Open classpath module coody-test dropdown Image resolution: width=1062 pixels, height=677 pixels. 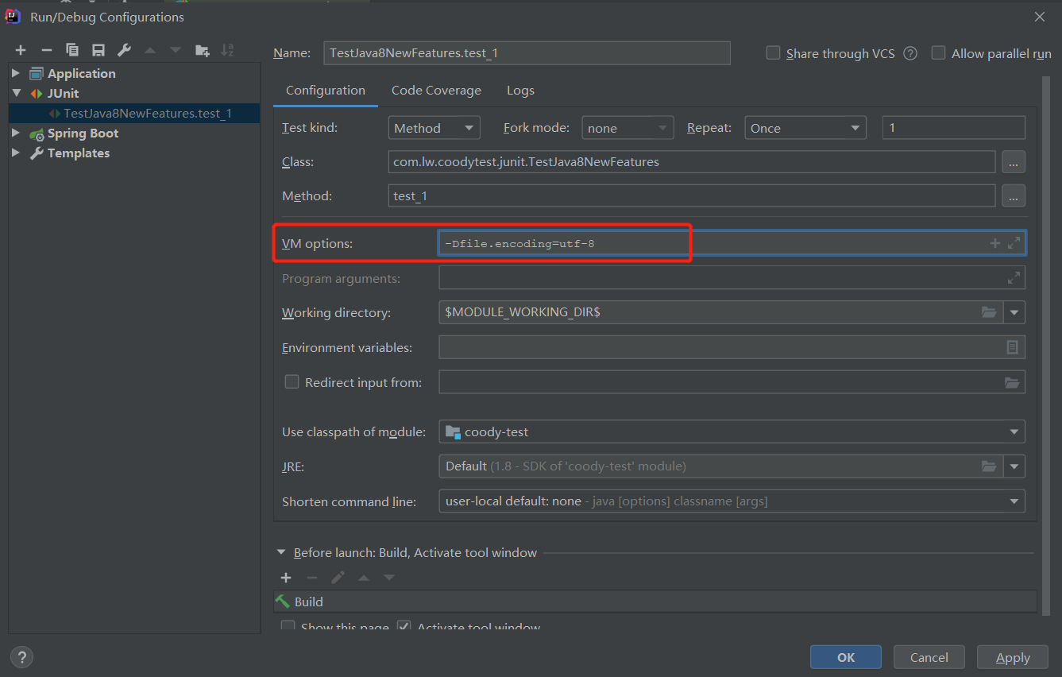click(732, 431)
